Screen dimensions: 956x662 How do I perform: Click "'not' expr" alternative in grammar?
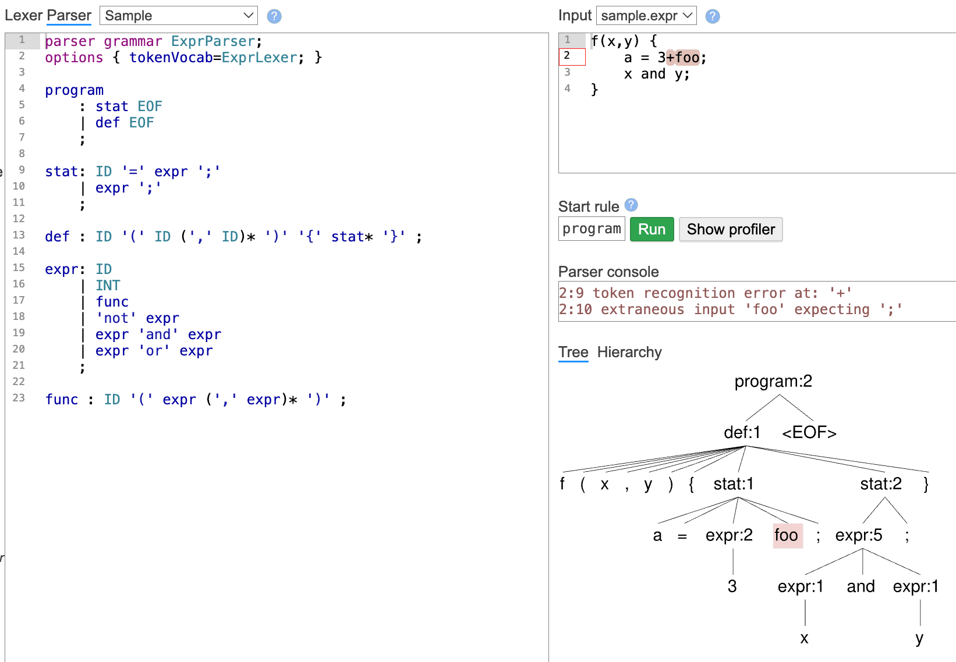[137, 318]
